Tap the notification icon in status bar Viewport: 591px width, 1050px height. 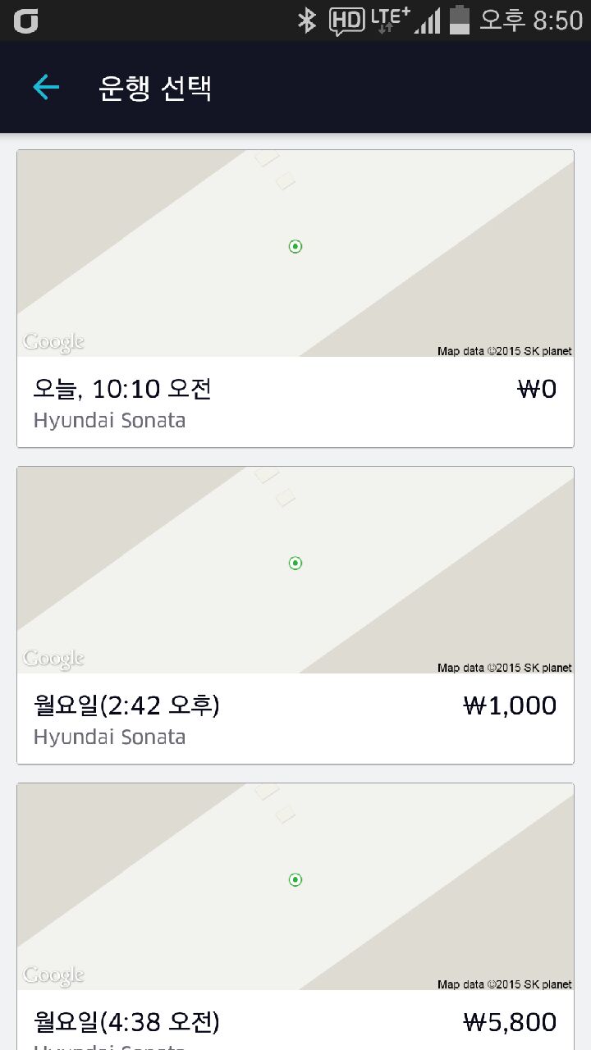coord(26,21)
